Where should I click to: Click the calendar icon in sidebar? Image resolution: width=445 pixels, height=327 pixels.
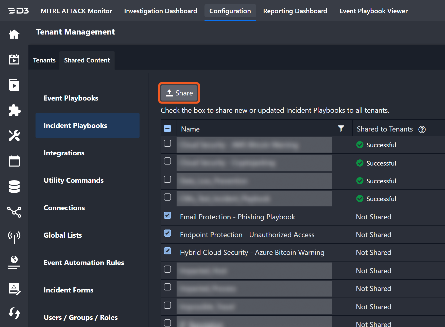(x=14, y=161)
